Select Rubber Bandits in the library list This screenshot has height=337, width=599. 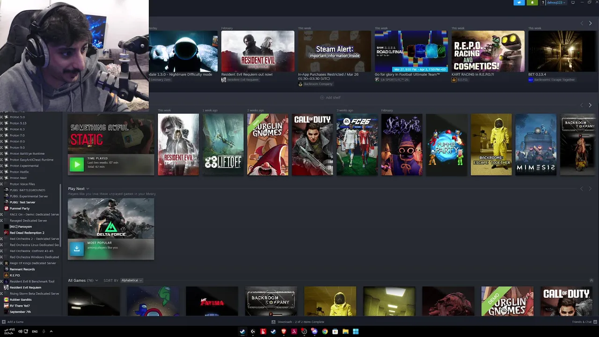click(20, 300)
